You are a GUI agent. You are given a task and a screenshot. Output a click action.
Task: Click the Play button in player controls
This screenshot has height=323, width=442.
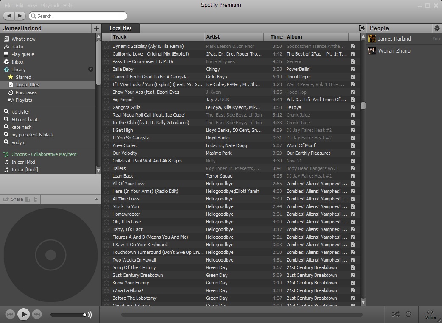click(24, 314)
